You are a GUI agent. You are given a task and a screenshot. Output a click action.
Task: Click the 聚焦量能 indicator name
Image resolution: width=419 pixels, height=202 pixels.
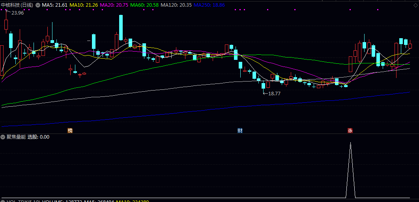click(16, 137)
